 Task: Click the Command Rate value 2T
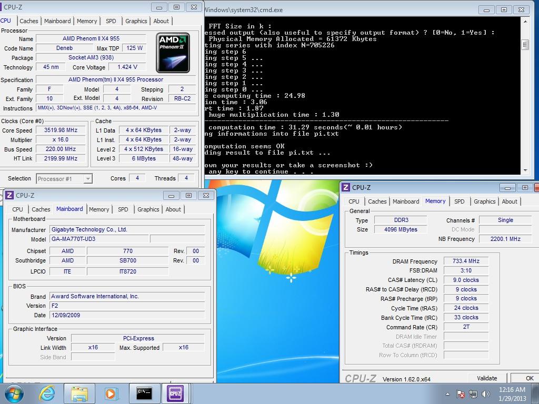[x=466, y=327]
